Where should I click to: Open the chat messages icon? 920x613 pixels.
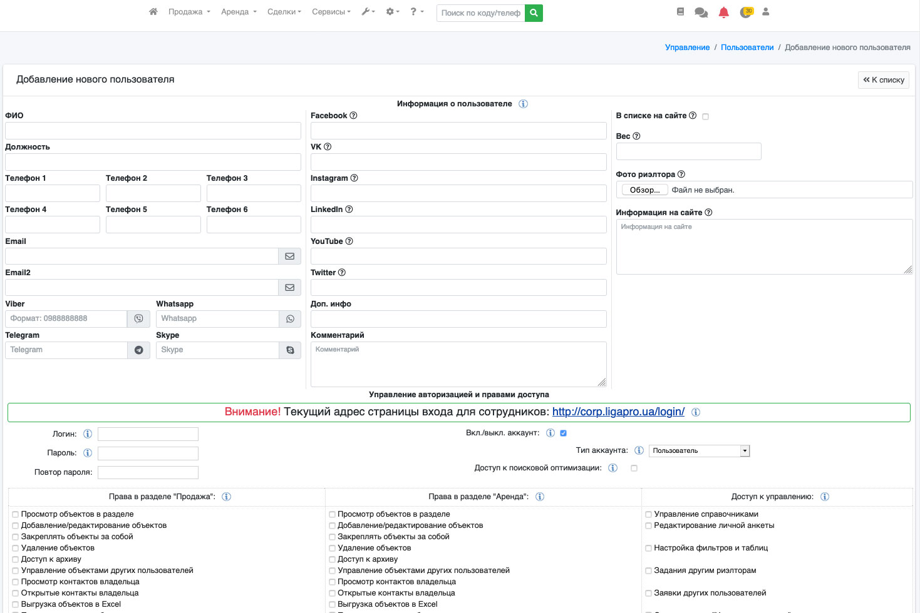pyautogui.click(x=701, y=13)
